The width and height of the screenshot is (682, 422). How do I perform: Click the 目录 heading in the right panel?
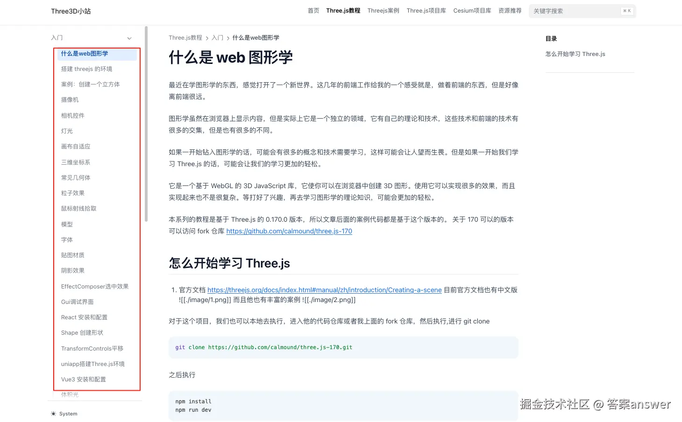(x=551, y=39)
